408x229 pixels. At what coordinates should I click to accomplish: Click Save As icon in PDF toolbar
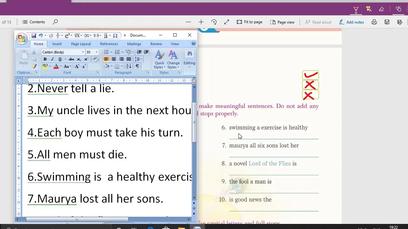click(400, 22)
